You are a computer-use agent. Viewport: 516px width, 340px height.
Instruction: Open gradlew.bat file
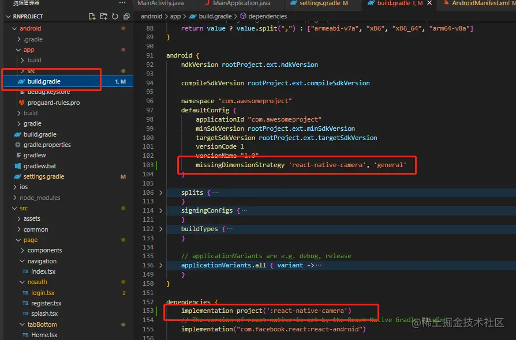point(39,166)
